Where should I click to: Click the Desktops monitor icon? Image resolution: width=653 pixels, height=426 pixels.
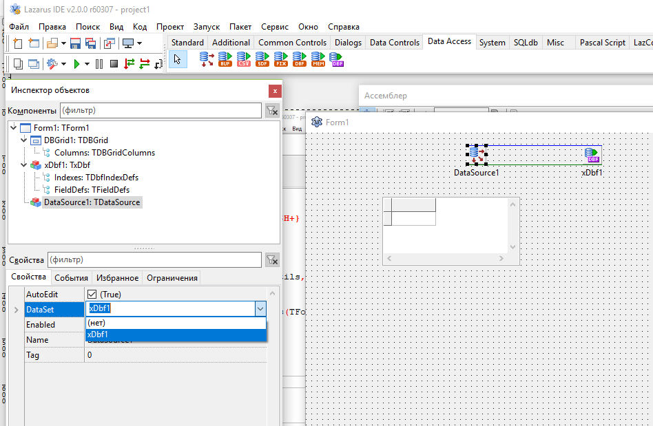(128, 43)
